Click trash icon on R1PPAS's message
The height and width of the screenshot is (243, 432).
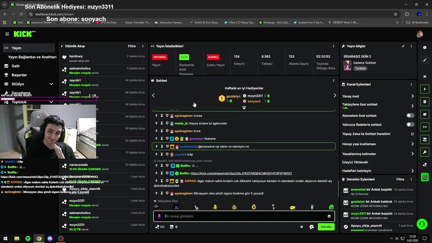(x=156, y=181)
